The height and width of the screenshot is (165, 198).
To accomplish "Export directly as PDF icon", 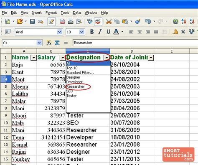I will 62,22.
